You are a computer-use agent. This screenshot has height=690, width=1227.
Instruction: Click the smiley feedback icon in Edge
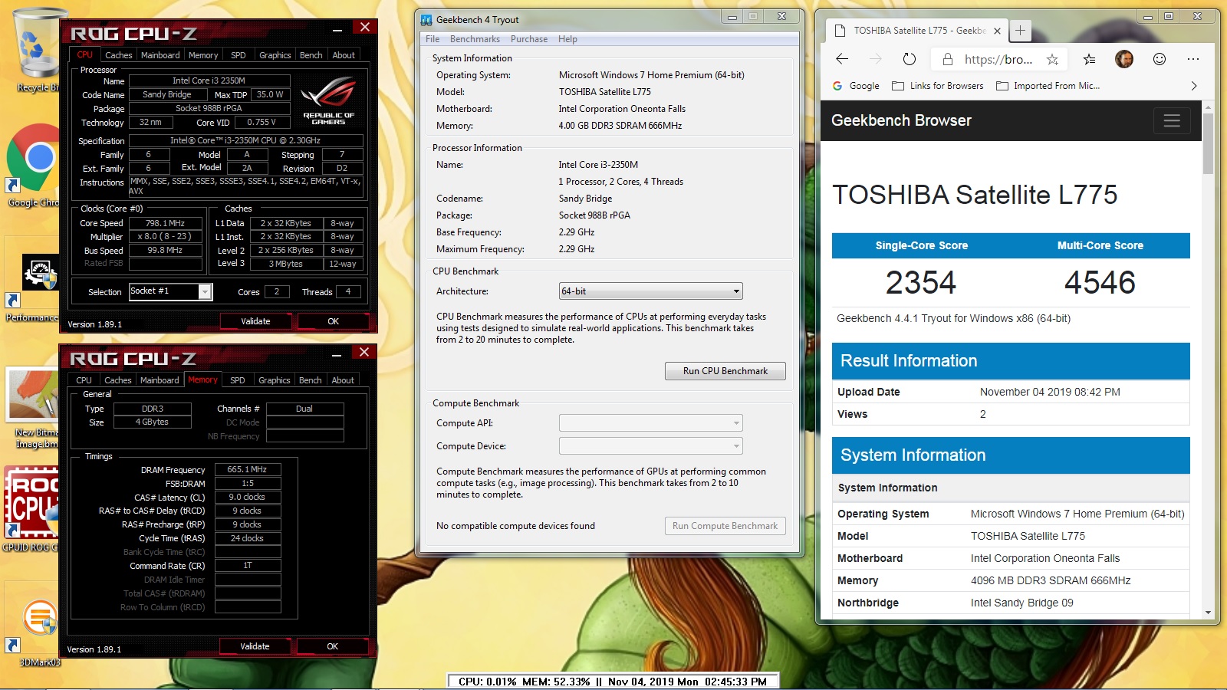(1160, 59)
